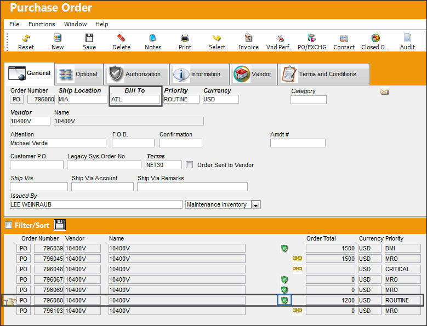Image resolution: width=427 pixels, height=326 pixels.
Task: Open the Audit toolbar icon
Action: 407,38
